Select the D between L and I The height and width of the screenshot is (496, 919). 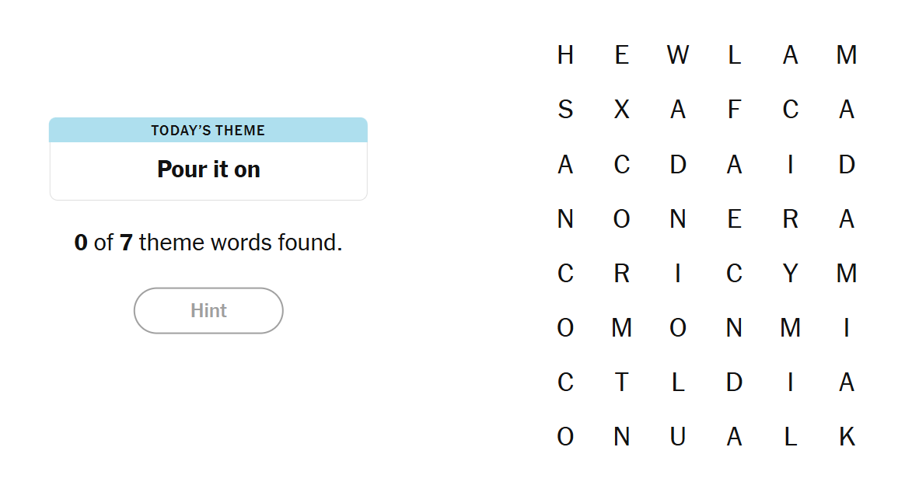pos(734,382)
